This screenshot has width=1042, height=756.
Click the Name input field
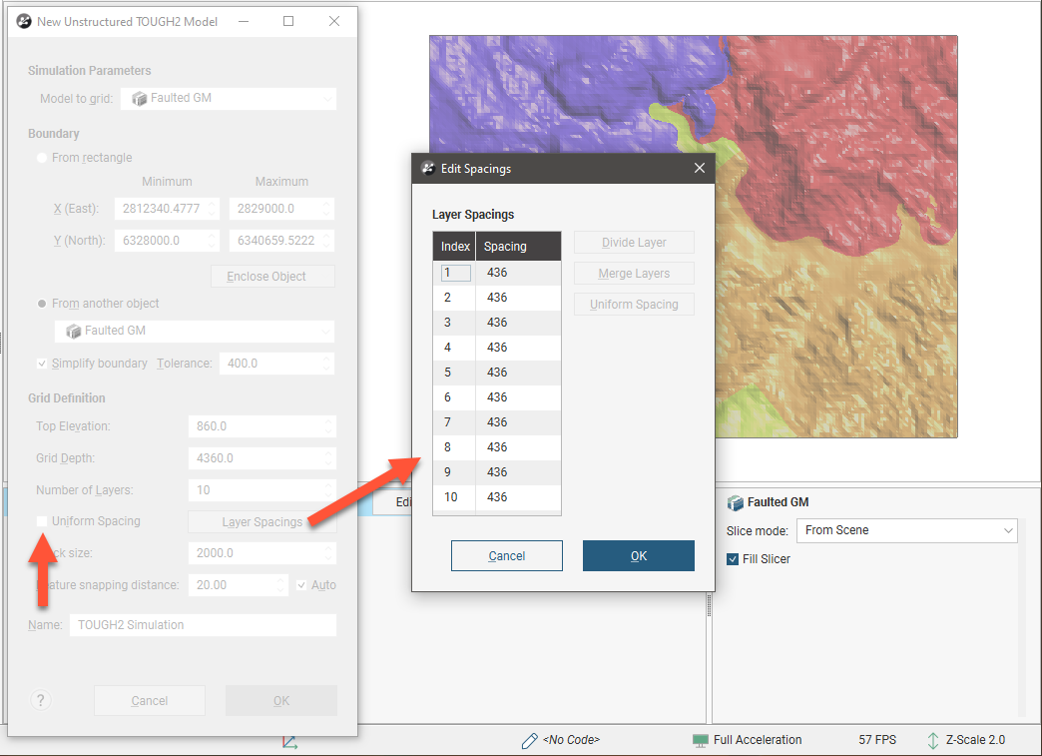click(203, 625)
